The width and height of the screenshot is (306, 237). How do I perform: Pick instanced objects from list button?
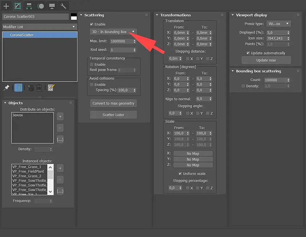[x=60, y=191]
